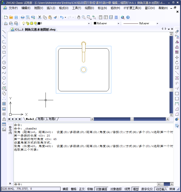Open the 文件(F) menu
The image size is (181, 192).
pos(13,8)
